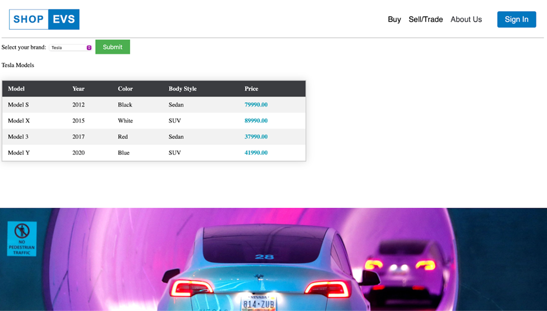
Task: Click the green Submit button
Action: pyautogui.click(x=113, y=47)
